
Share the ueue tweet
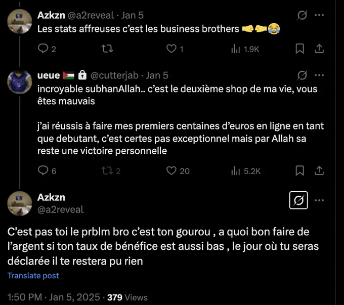[319, 171]
